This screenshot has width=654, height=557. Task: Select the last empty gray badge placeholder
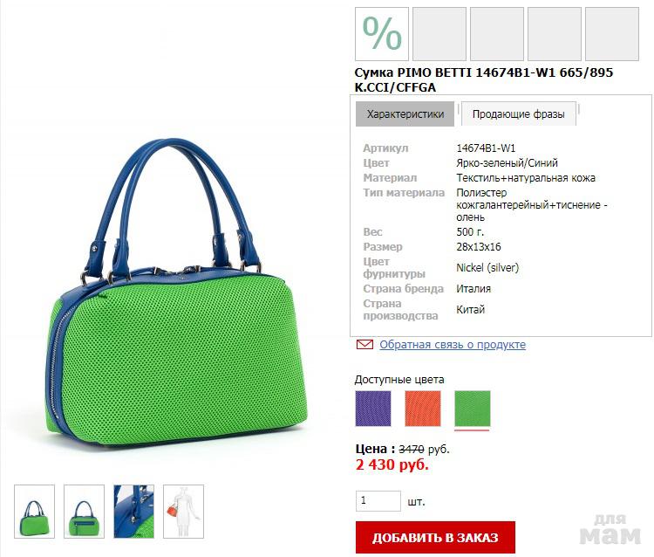pos(612,34)
